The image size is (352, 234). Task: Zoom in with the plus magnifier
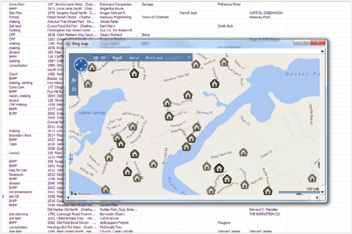click(x=74, y=81)
